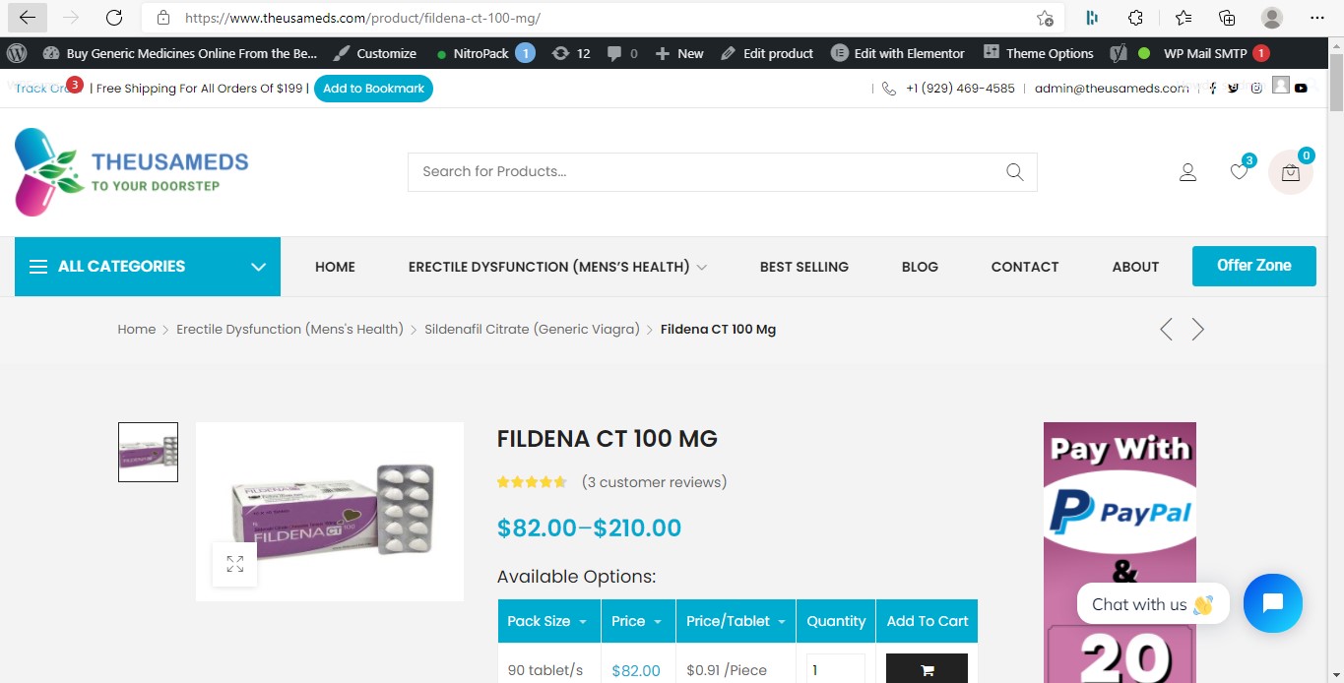This screenshot has height=683, width=1344.
Task: Open Theme Options in admin bar
Action: pyautogui.click(x=1038, y=53)
